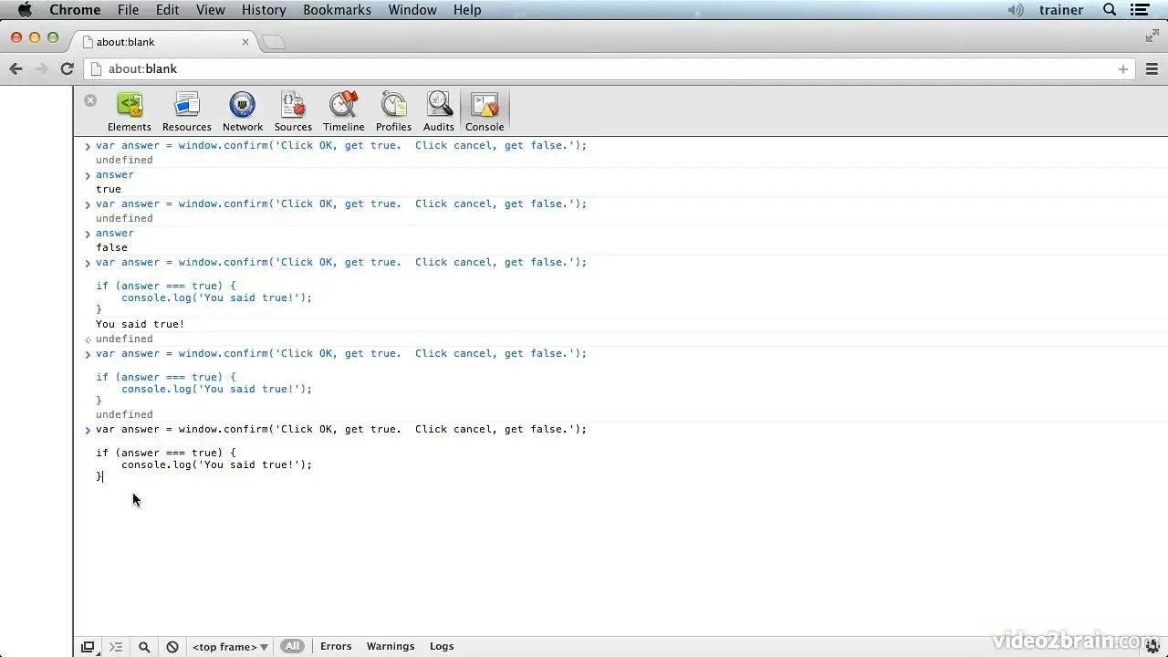The height and width of the screenshot is (657, 1168).
Task: Clear the console log
Action: (x=172, y=647)
